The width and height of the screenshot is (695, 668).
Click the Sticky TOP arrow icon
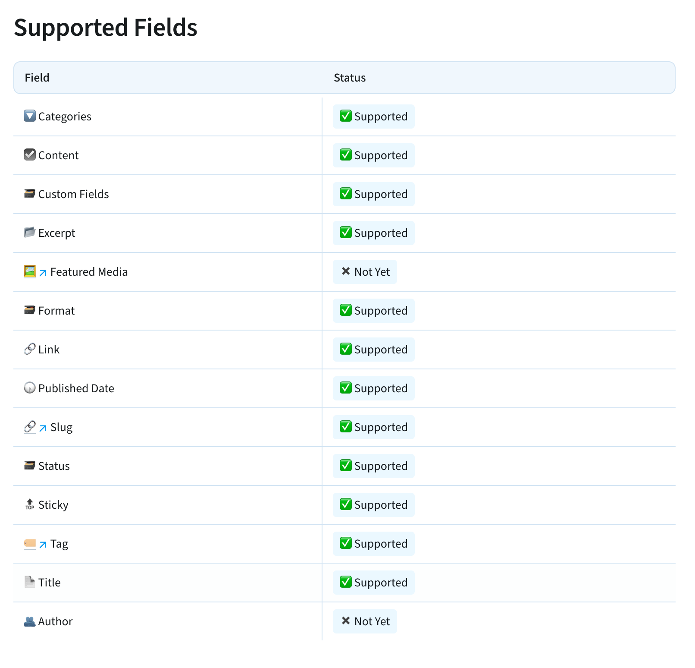coord(30,504)
